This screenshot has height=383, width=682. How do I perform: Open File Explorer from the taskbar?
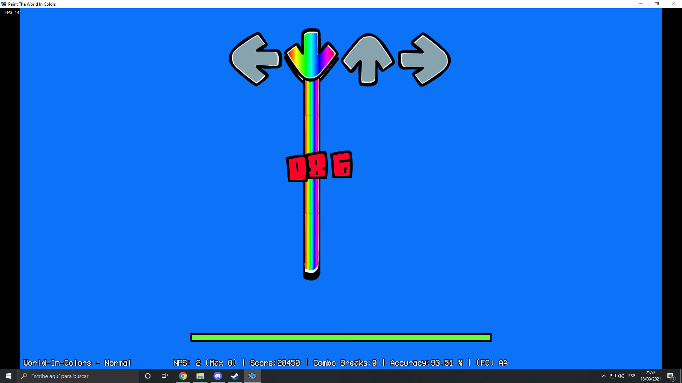coord(200,376)
